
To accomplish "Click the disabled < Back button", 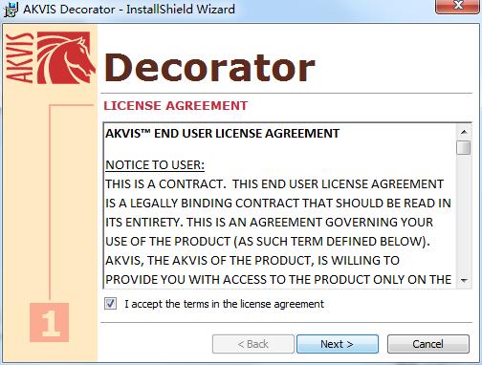I will [x=253, y=344].
